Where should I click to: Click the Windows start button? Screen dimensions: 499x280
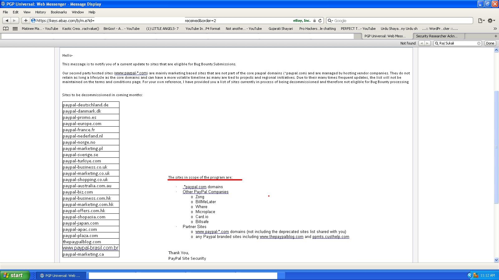pyautogui.click(x=15, y=275)
